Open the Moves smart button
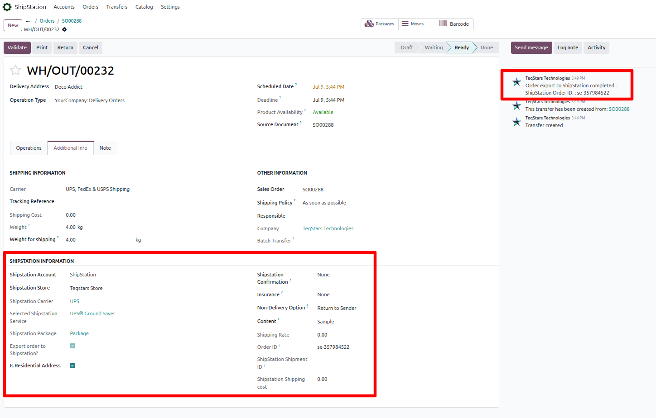The height and width of the screenshot is (418, 656). (417, 24)
